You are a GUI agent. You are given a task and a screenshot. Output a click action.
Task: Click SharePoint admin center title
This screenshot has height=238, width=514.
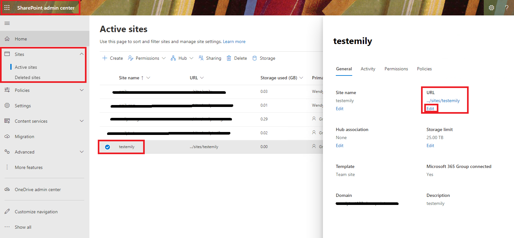coord(46,8)
